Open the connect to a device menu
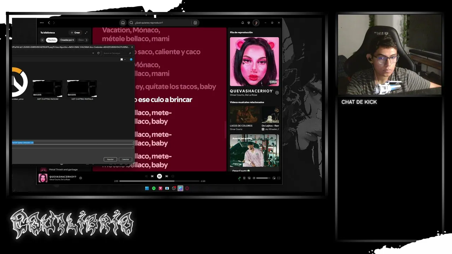The image size is (452, 254). [x=249, y=178]
